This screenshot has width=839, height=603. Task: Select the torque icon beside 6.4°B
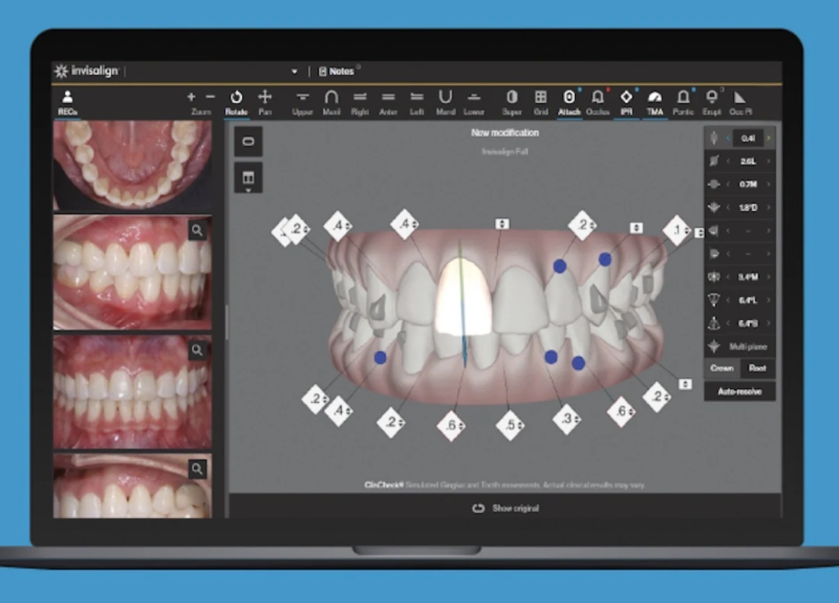click(714, 323)
